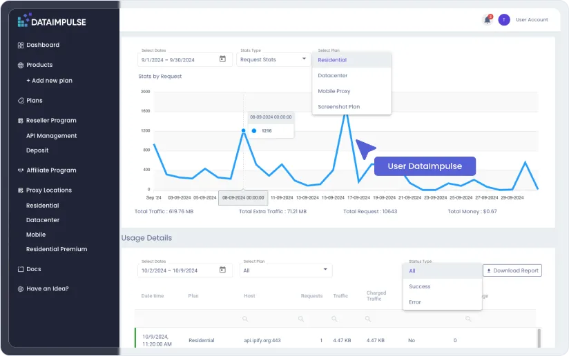Open calendar for 9/1/2024 date range
569x356 pixels.
pyautogui.click(x=222, y=59)
